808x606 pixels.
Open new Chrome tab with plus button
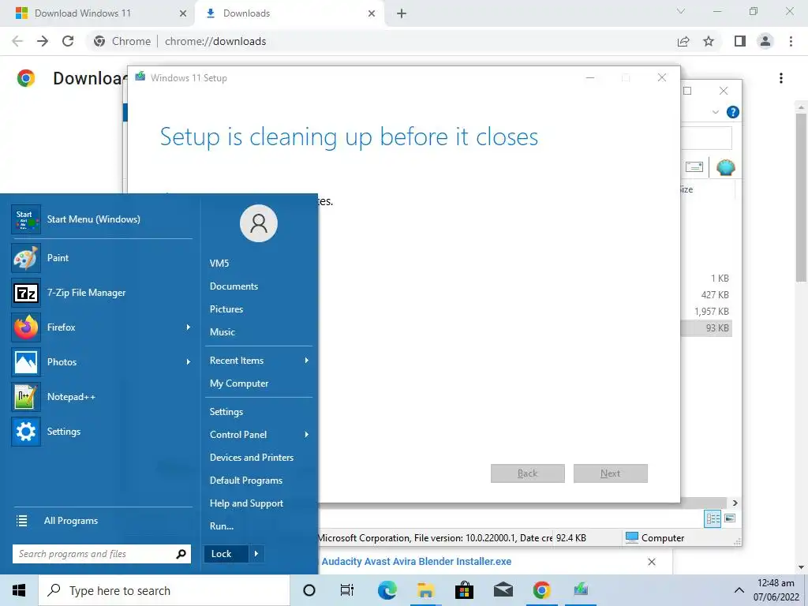click(402, 13)
